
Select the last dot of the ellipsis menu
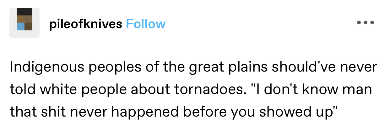coord(372,22)
